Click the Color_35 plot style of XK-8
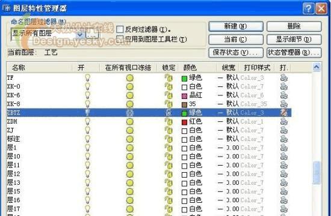 [254, 104]
